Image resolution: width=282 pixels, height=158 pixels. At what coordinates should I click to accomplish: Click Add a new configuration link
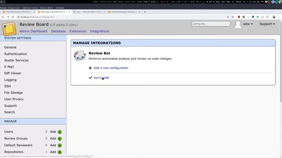coord(111,68)
